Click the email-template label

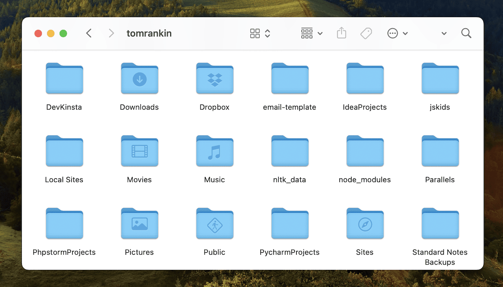click(290, 107)
